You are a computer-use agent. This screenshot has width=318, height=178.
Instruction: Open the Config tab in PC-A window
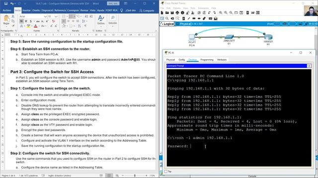(x=181, y=60)
